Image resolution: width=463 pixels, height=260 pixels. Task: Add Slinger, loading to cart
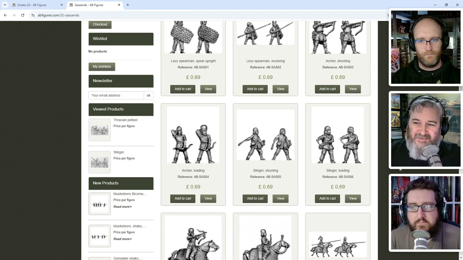(327, 198)
